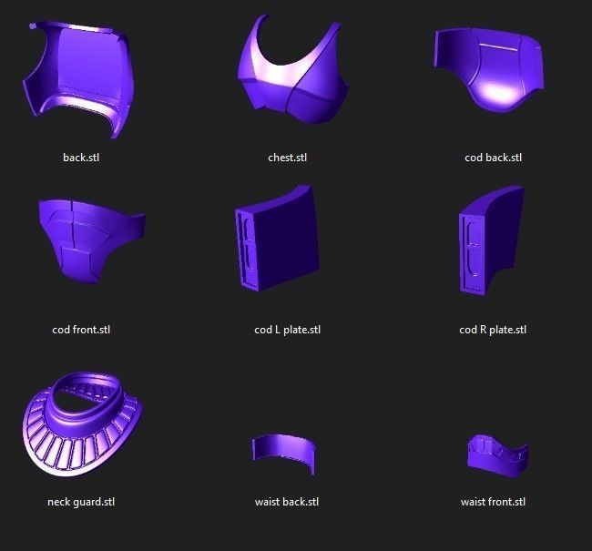Click the "cod back.stl" filename label
592x551 pixels.
click(x=493, y=158)
